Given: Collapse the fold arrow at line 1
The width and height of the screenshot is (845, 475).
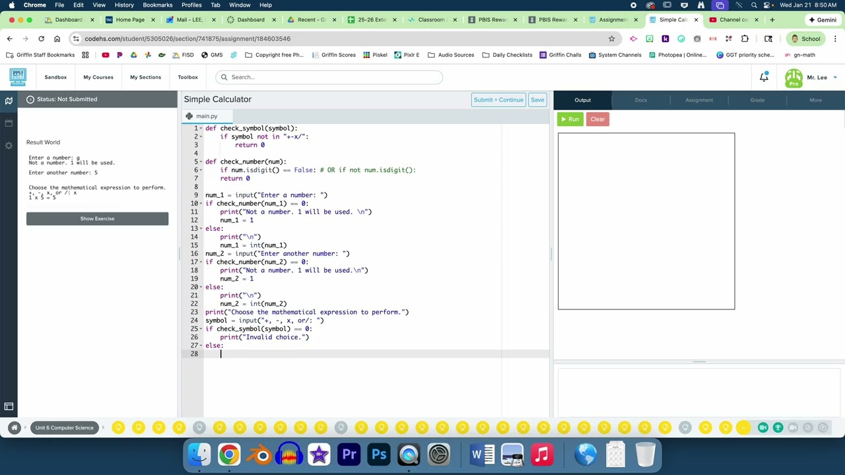Looking at the screenshot, I should pyautogui.click(x=201, y=129).
